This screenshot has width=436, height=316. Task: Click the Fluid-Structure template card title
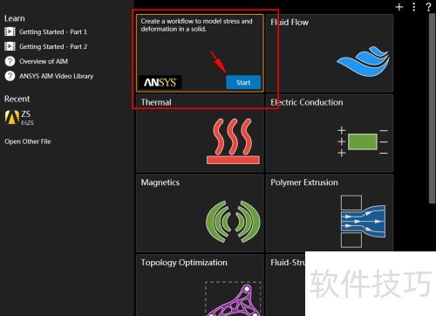(288, 263)
